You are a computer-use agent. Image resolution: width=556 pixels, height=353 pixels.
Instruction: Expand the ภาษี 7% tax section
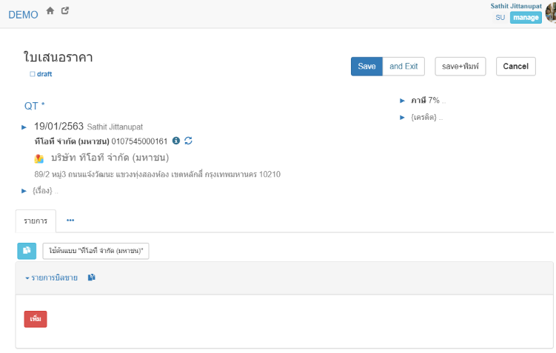(402, 100)
